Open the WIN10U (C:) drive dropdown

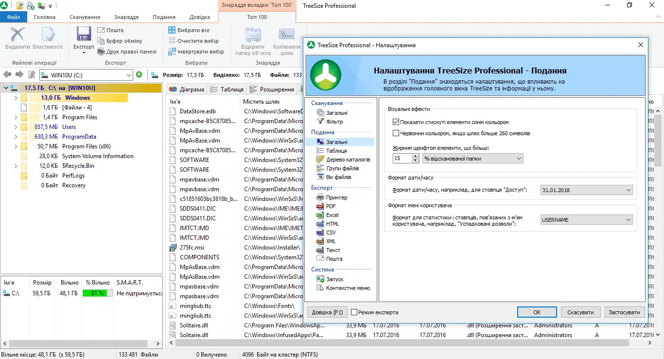coord(129,75)
